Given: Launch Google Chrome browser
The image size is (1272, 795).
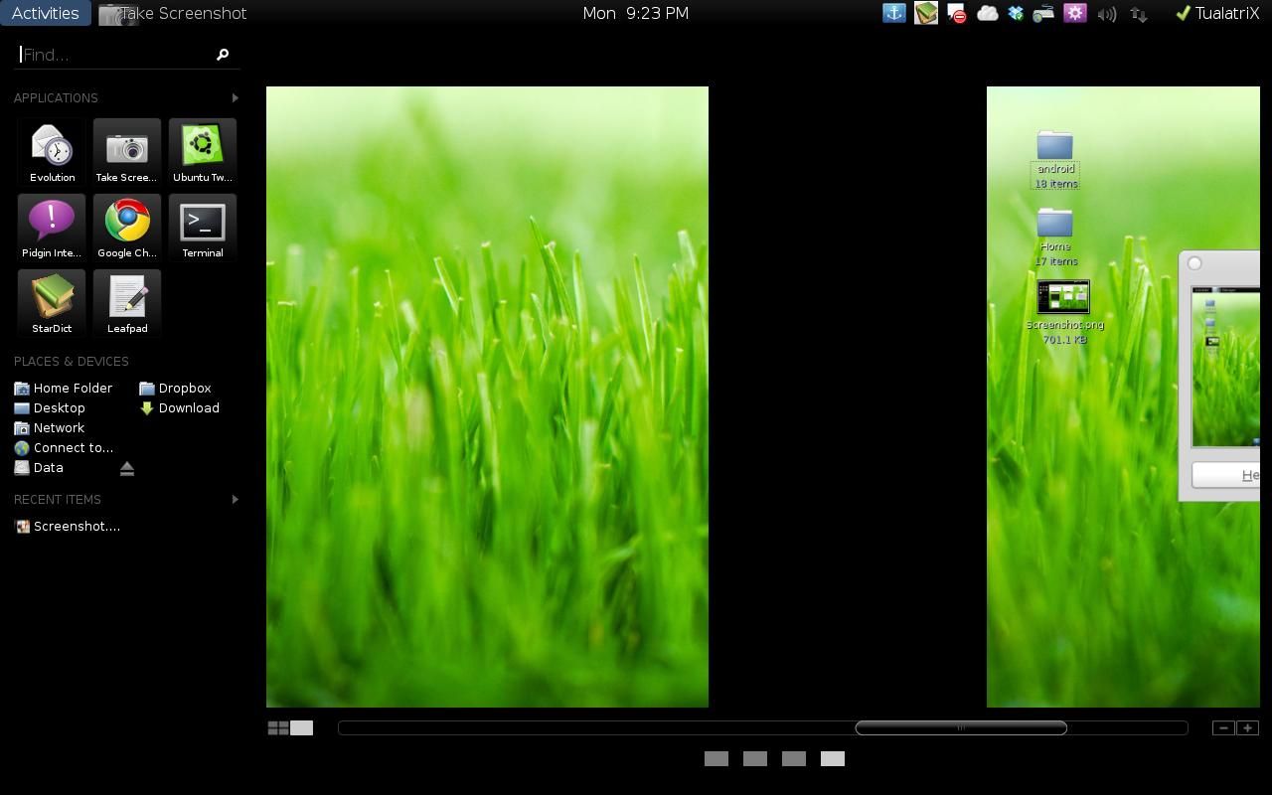Looking at the screenshot, I should click(127, 227).
